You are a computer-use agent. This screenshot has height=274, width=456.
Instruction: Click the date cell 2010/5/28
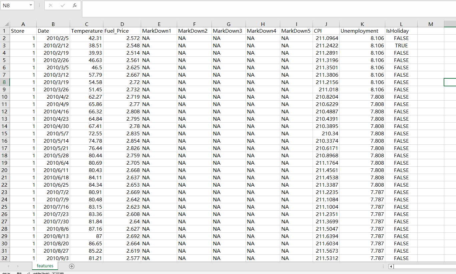click(x=53, y=155)
